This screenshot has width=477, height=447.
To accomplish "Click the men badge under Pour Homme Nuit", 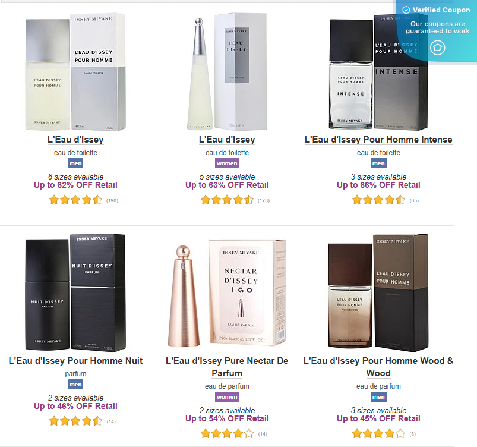I will coord(75,385).
